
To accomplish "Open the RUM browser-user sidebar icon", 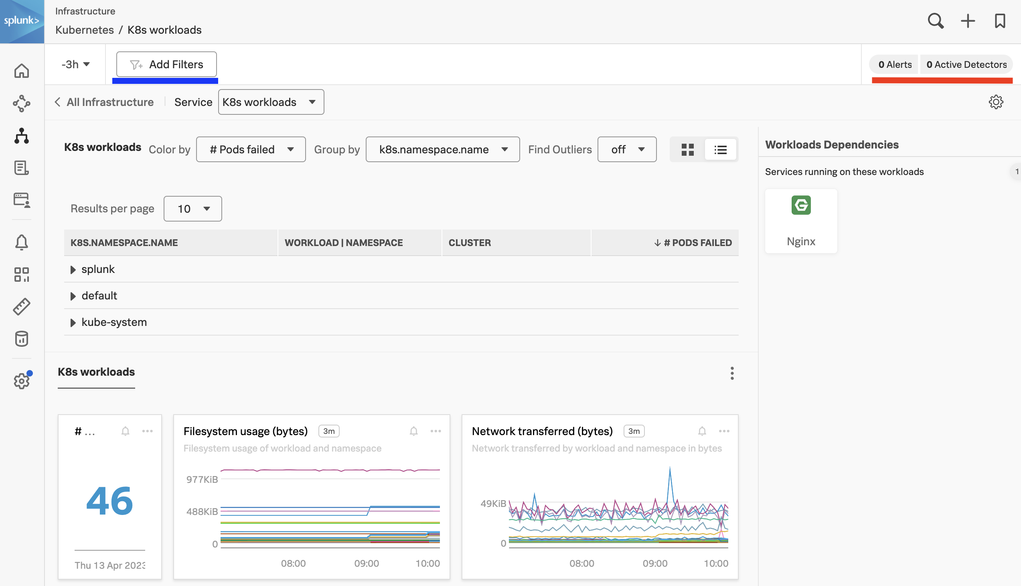I will point(22,200).
